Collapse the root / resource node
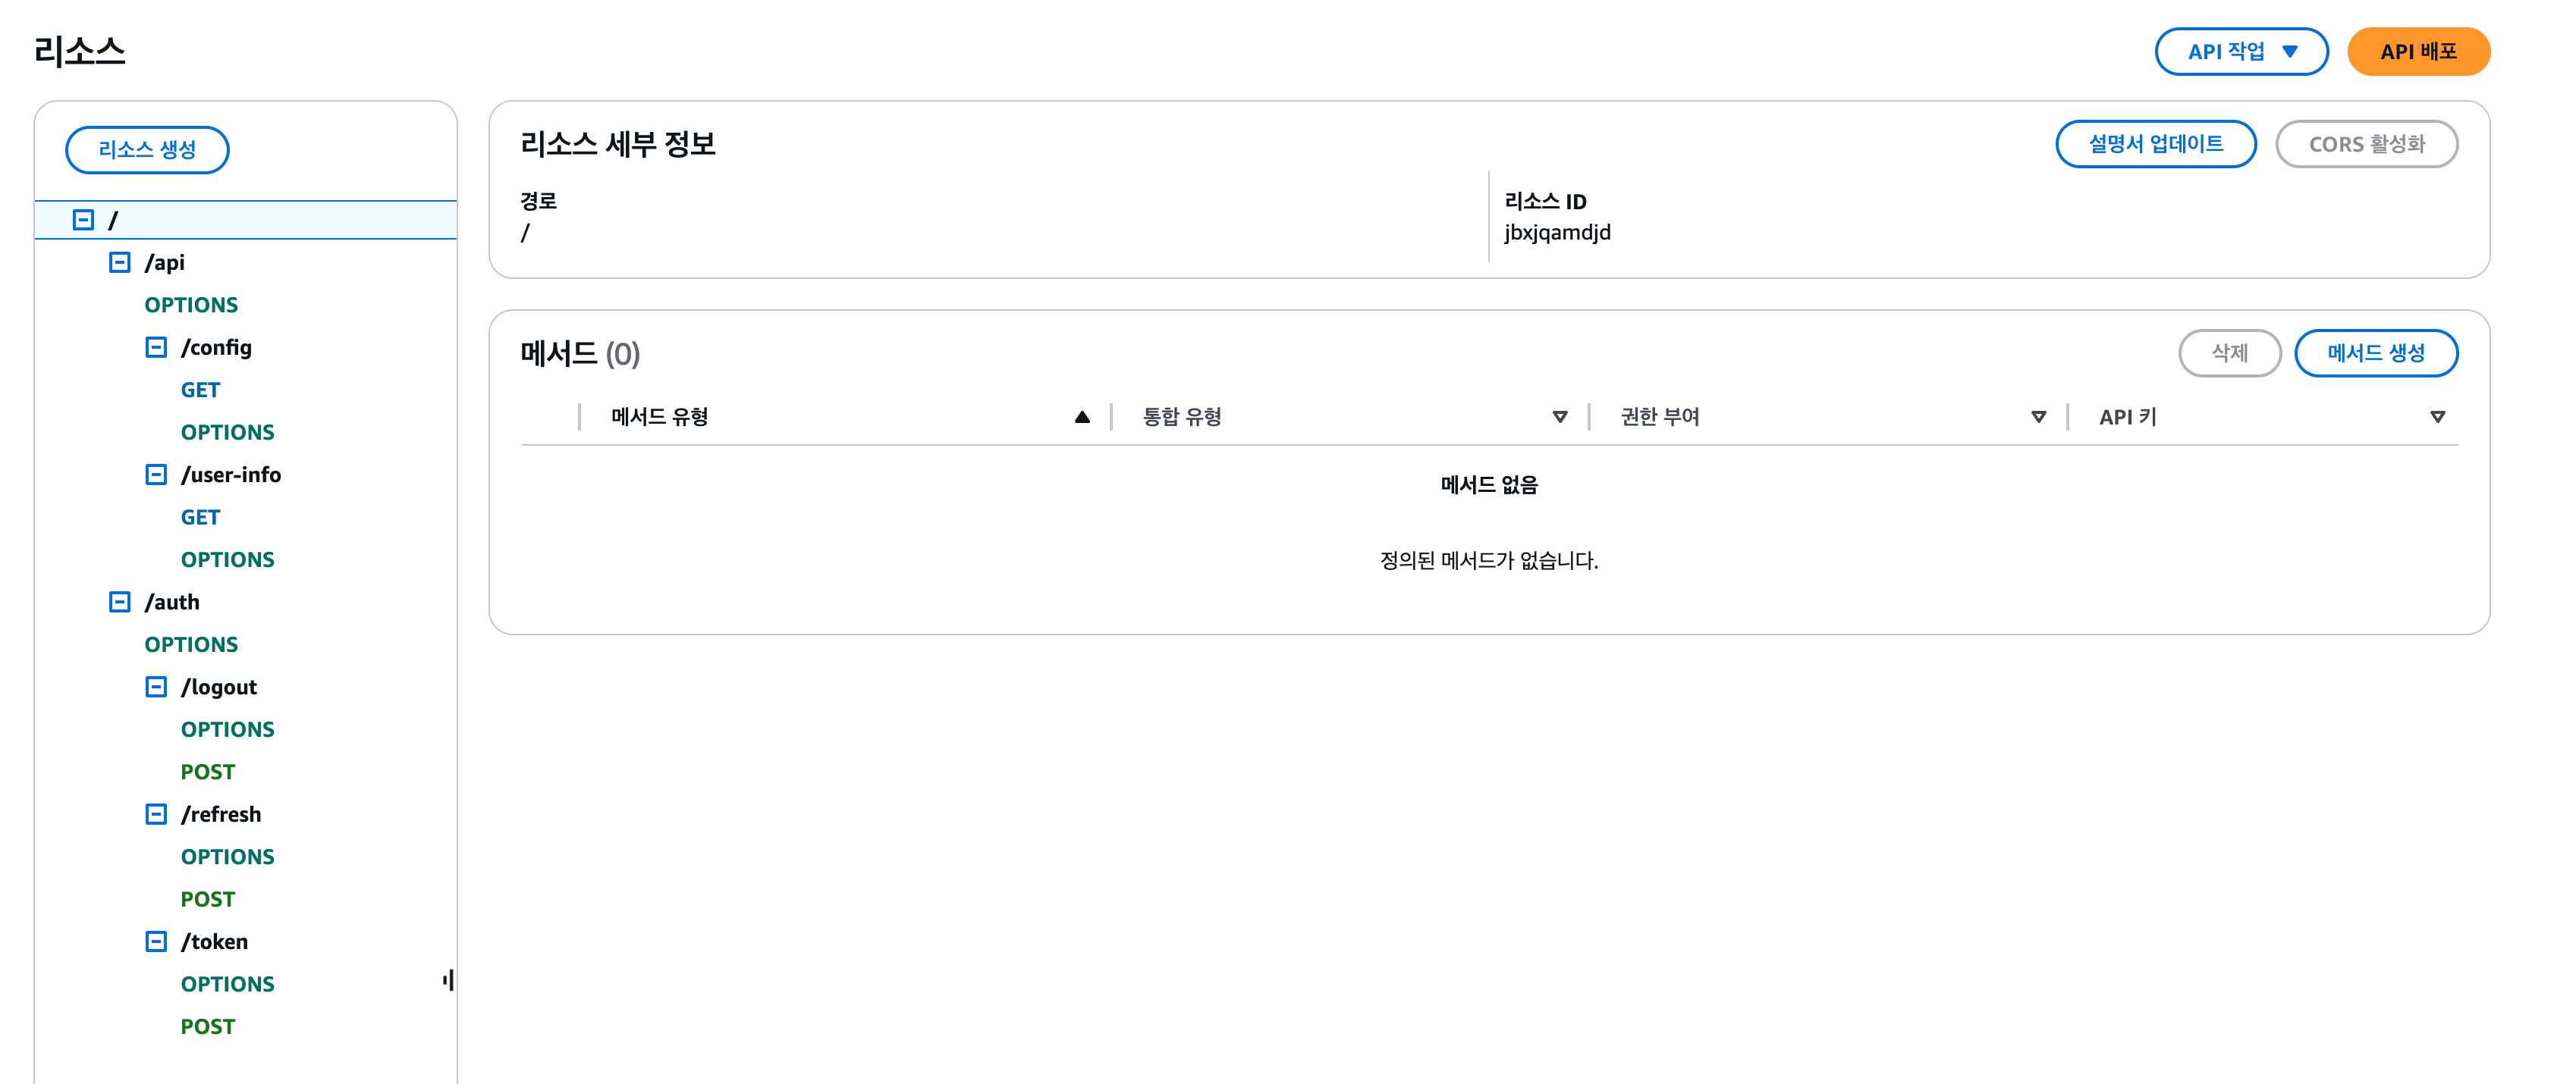The image size is (2576, 1084). pos(84,220)
